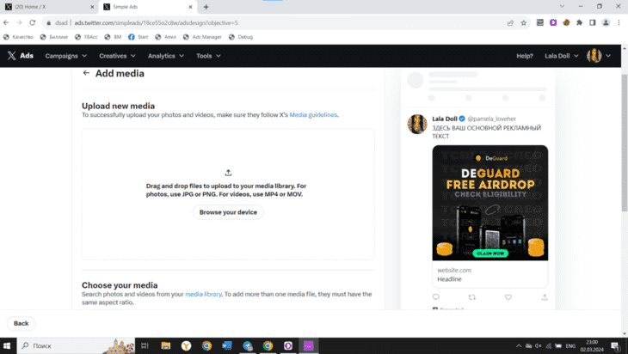Screen dimensions: 628x354
Task: Click the upload arrow icon in drop zone
Action: tap(228, 173)
